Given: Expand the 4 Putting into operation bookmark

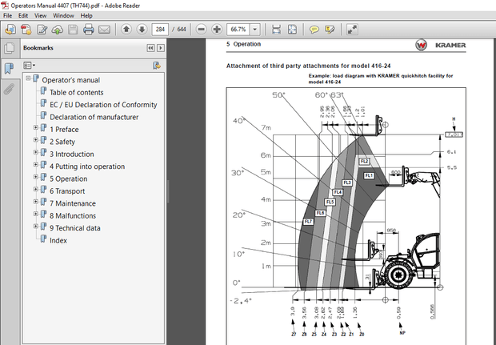Looking at the screenshot, I should point(36,165).
